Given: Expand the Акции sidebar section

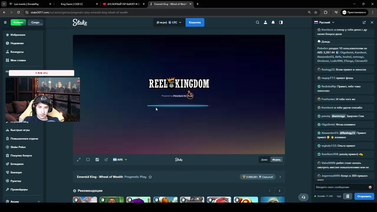Looking at the screenshot, I should [39, 202].
